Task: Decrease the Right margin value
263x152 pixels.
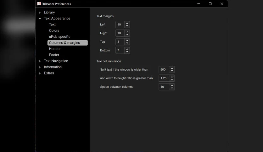Action: coord(127,34)
